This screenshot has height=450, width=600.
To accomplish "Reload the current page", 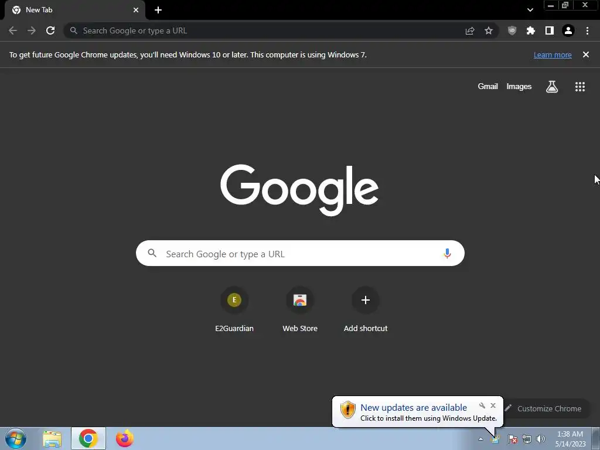I will (50, 30).
